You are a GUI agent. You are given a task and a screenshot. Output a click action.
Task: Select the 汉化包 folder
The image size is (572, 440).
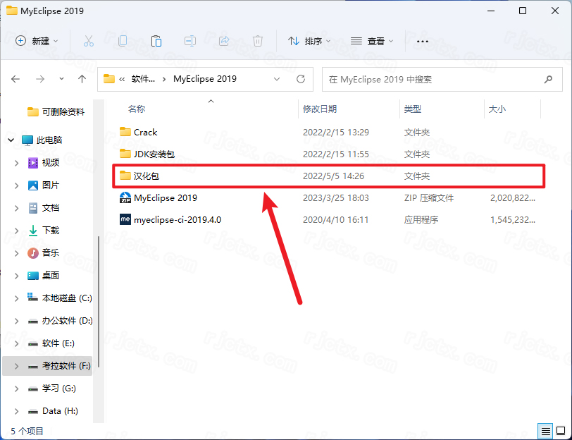click(147, 176)
